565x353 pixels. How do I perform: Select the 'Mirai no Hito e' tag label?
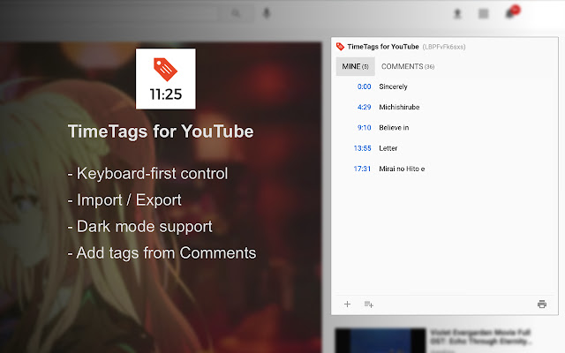[x=402, y=169]
